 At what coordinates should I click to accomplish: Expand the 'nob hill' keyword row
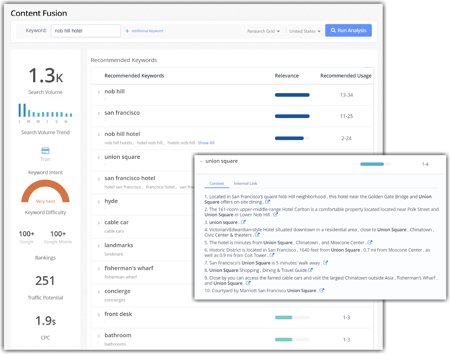[98, 92]
